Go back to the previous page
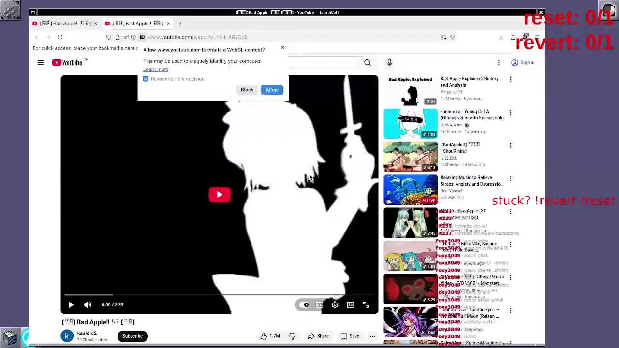 [x=36, y=37]
